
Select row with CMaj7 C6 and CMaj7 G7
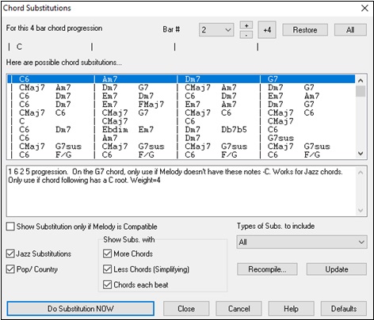pyautogui.click(x=181, y=112)
